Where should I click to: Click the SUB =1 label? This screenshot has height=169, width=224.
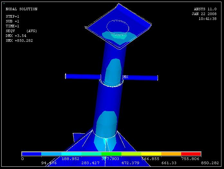[x=13, y=21]
